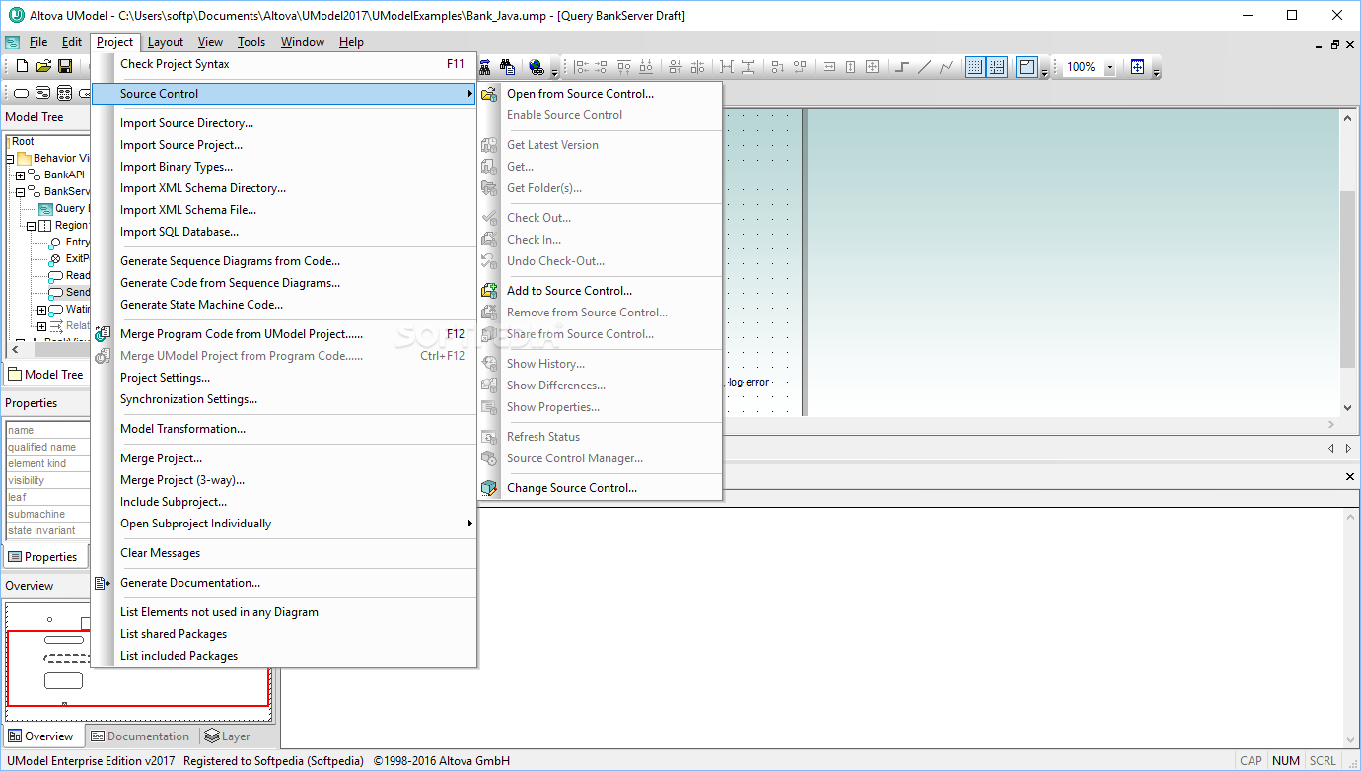Screen dimensions: 1361x771
Task: Toggle the diagram pane layout button
Action: [x=1027, y=67]
